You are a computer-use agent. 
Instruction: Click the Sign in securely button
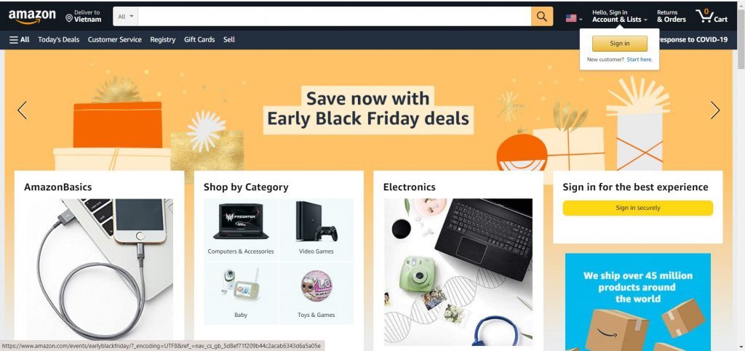click(637, 208)
